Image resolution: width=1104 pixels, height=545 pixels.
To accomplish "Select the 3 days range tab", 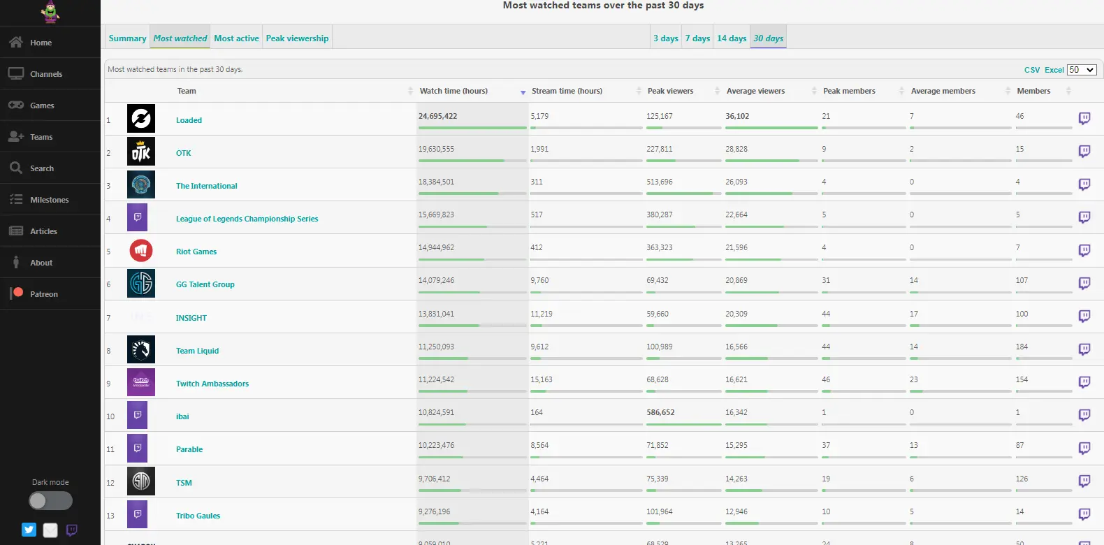I will (x=665, y=38).
